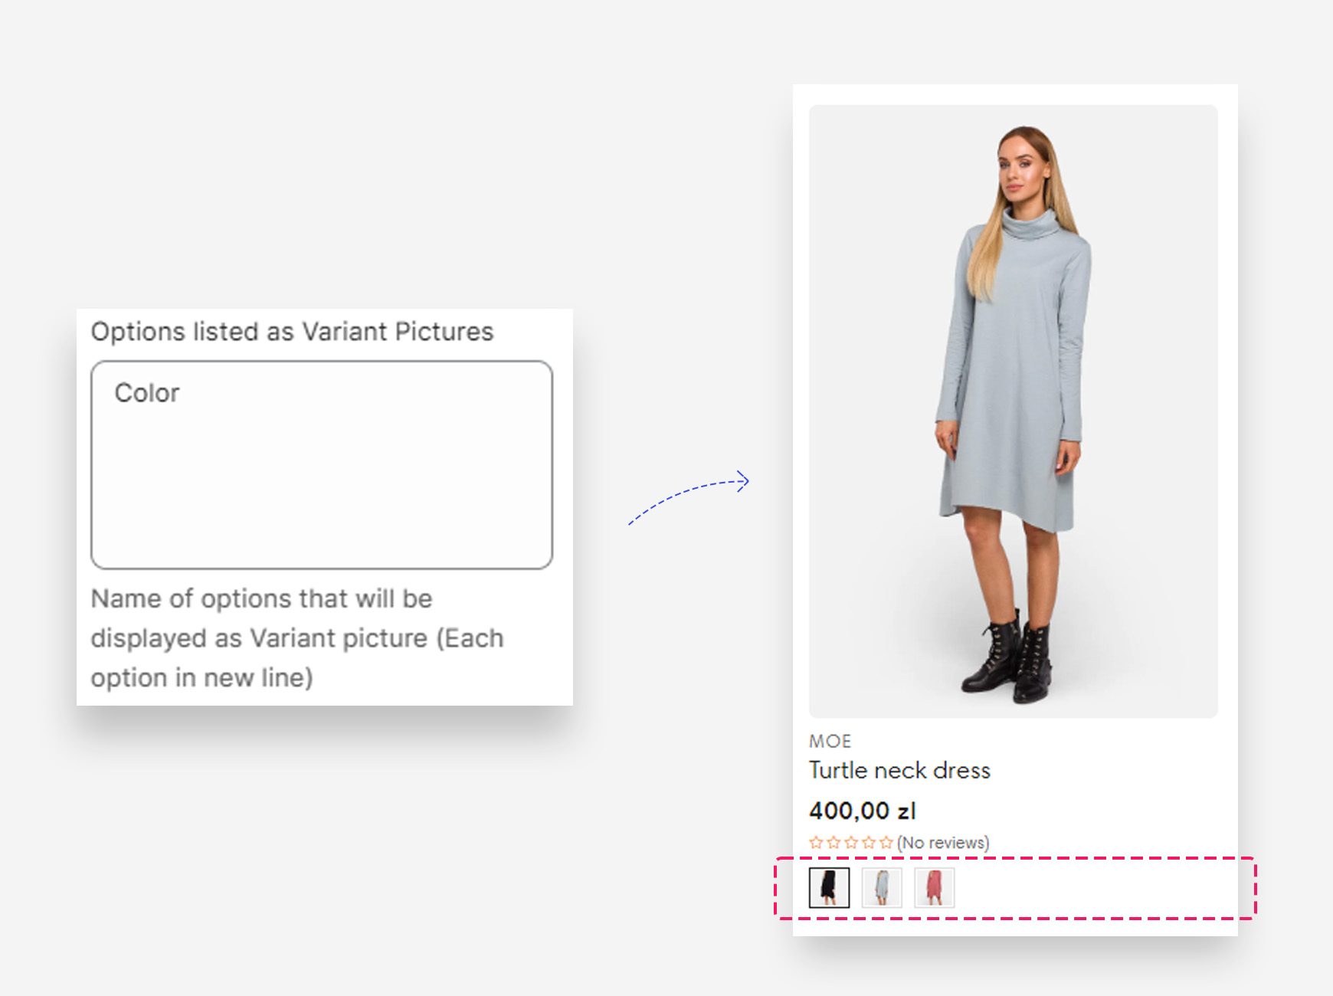Open the (No reviews) link
Image resolution: width=1333 pixels, height=996 pixels.
[x=943, y=843]
